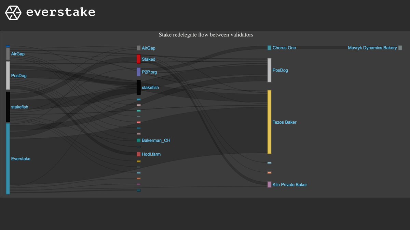This screenshot has width=410, height=230.
Task: Click the stakefish label above Everstake
Action: [19, 107]
